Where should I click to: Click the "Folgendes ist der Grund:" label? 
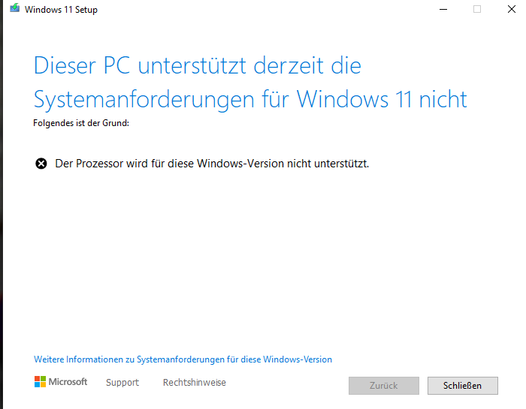coord(81,122)
